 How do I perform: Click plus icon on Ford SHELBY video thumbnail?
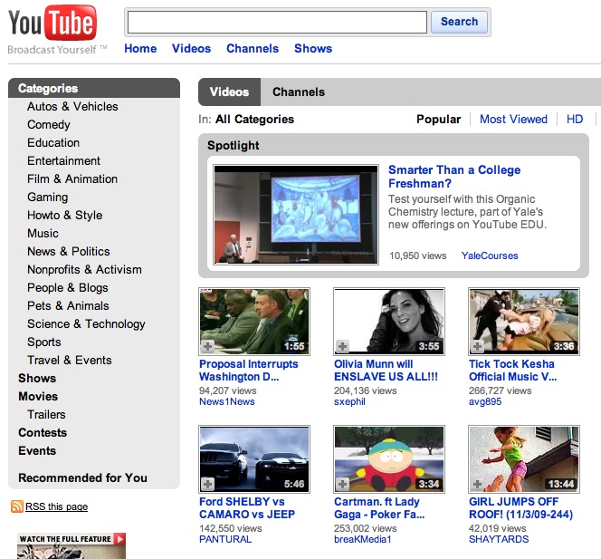pos(208,484)
